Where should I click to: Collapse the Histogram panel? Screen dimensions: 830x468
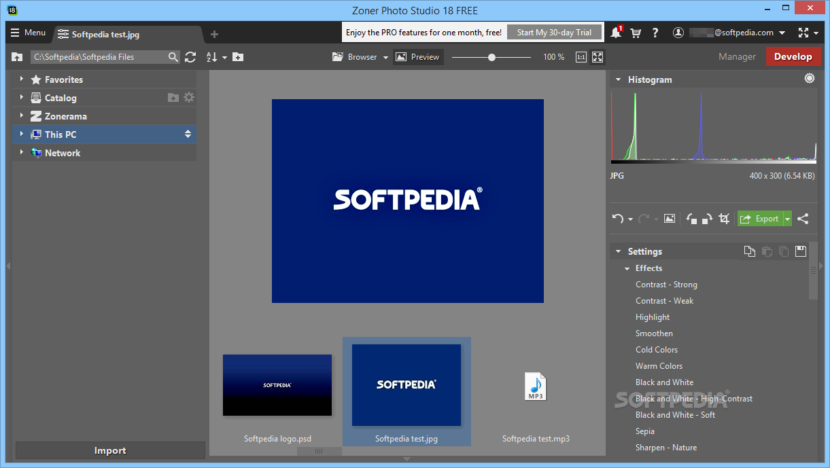click(618, 79)
